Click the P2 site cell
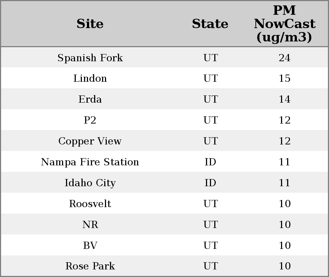329x277 pixels. coord(90,120)
